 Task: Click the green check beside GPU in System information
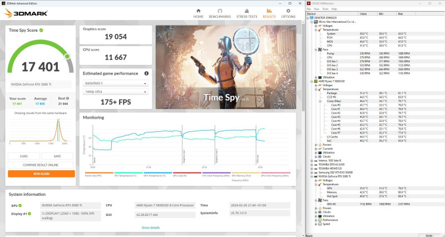coord(20,205)
